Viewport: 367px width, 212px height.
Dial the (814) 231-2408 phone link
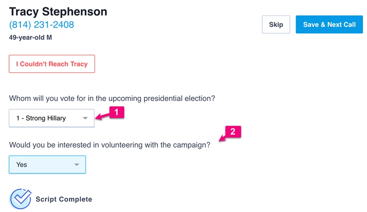pyautogui.click(x=42, y=24)
